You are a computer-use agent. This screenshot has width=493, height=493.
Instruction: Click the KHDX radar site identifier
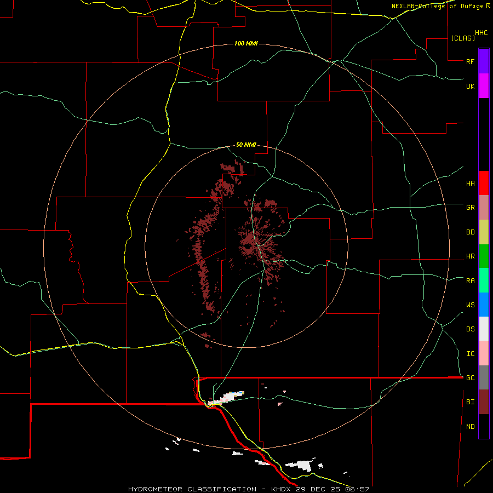pyautogui.click(x=281, y=489)
